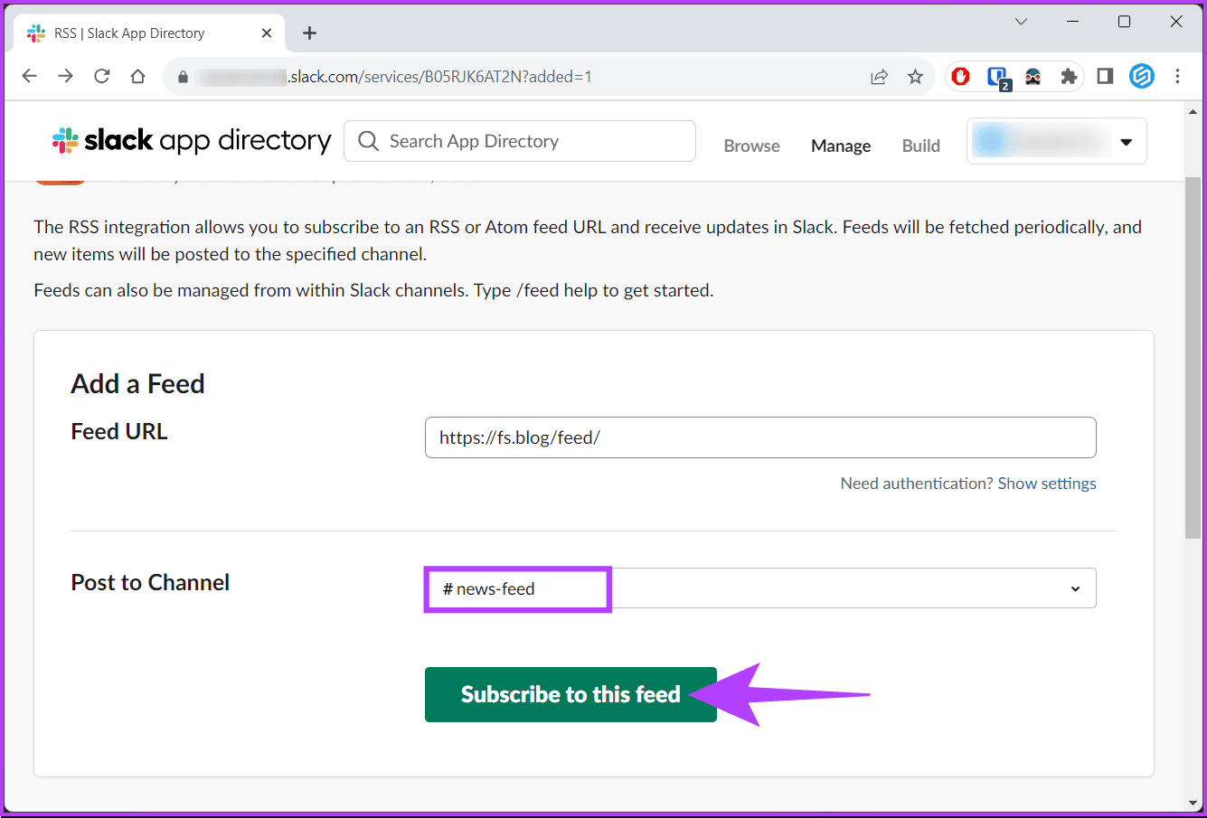Open the AdBlock extension icon
The image size is (1207, 818).
[x=960, y=76]
